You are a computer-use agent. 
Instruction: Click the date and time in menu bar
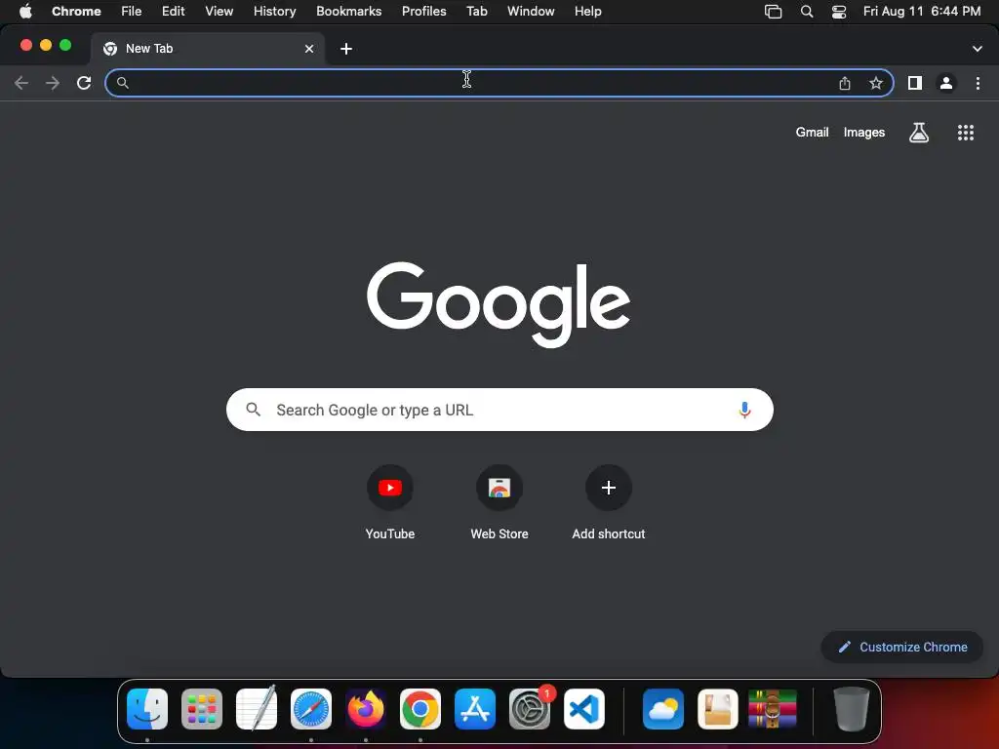point(922,12)
